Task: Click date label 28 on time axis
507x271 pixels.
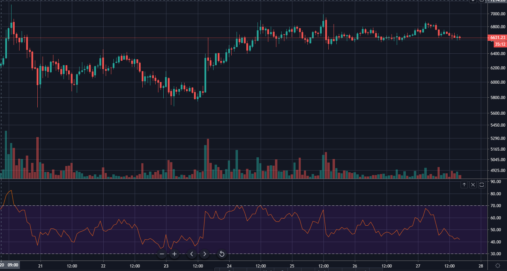Action: click(481, 266)
